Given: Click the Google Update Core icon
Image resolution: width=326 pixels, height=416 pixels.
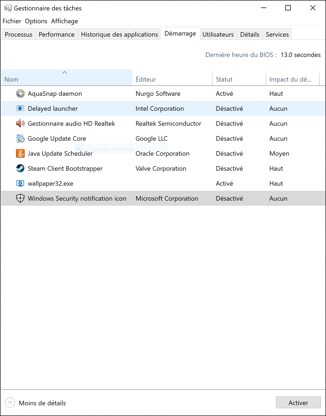Looking at the screenshot, I should 20,139.
